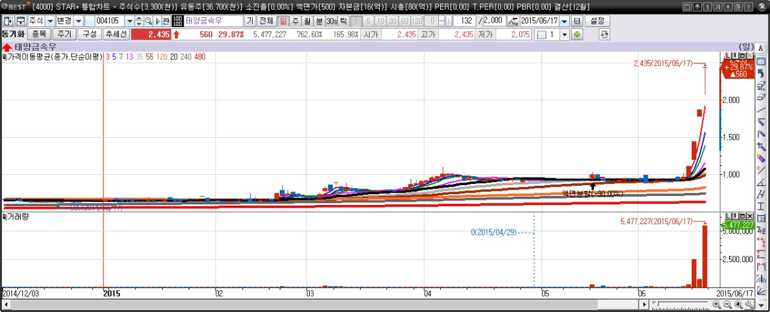Open the 주식 market type dropdown
770x312 pixels.
click(50, 21)
